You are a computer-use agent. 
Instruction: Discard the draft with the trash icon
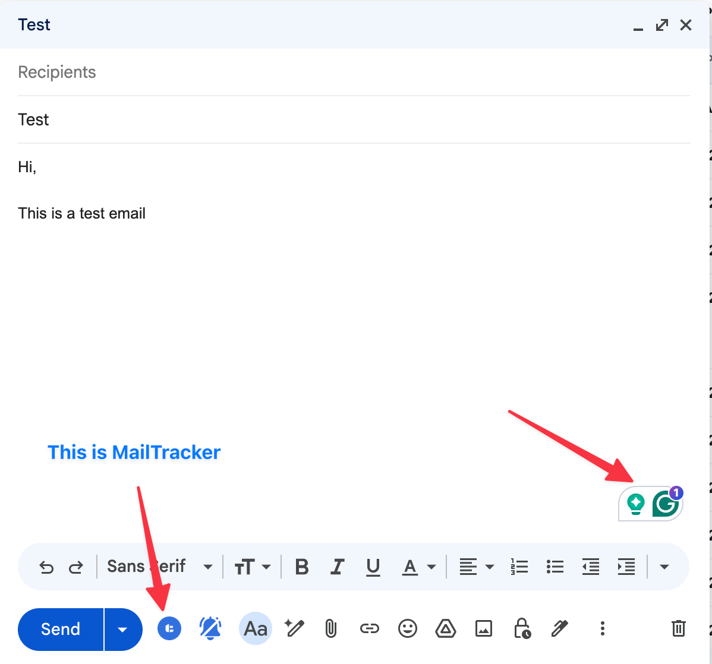(x=678, y=628)
